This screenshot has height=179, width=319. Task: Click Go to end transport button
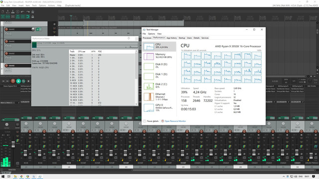pyautogui.click(x=7, y=81)
